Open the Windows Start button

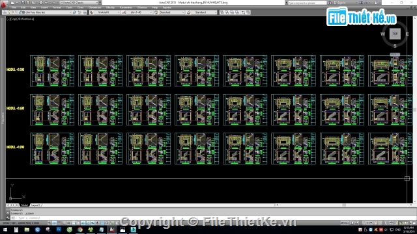coord(5,229)
